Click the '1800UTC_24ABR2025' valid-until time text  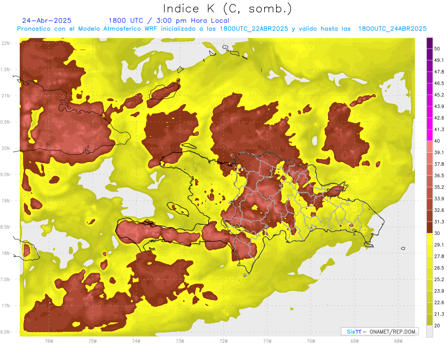tap(392, 29)
